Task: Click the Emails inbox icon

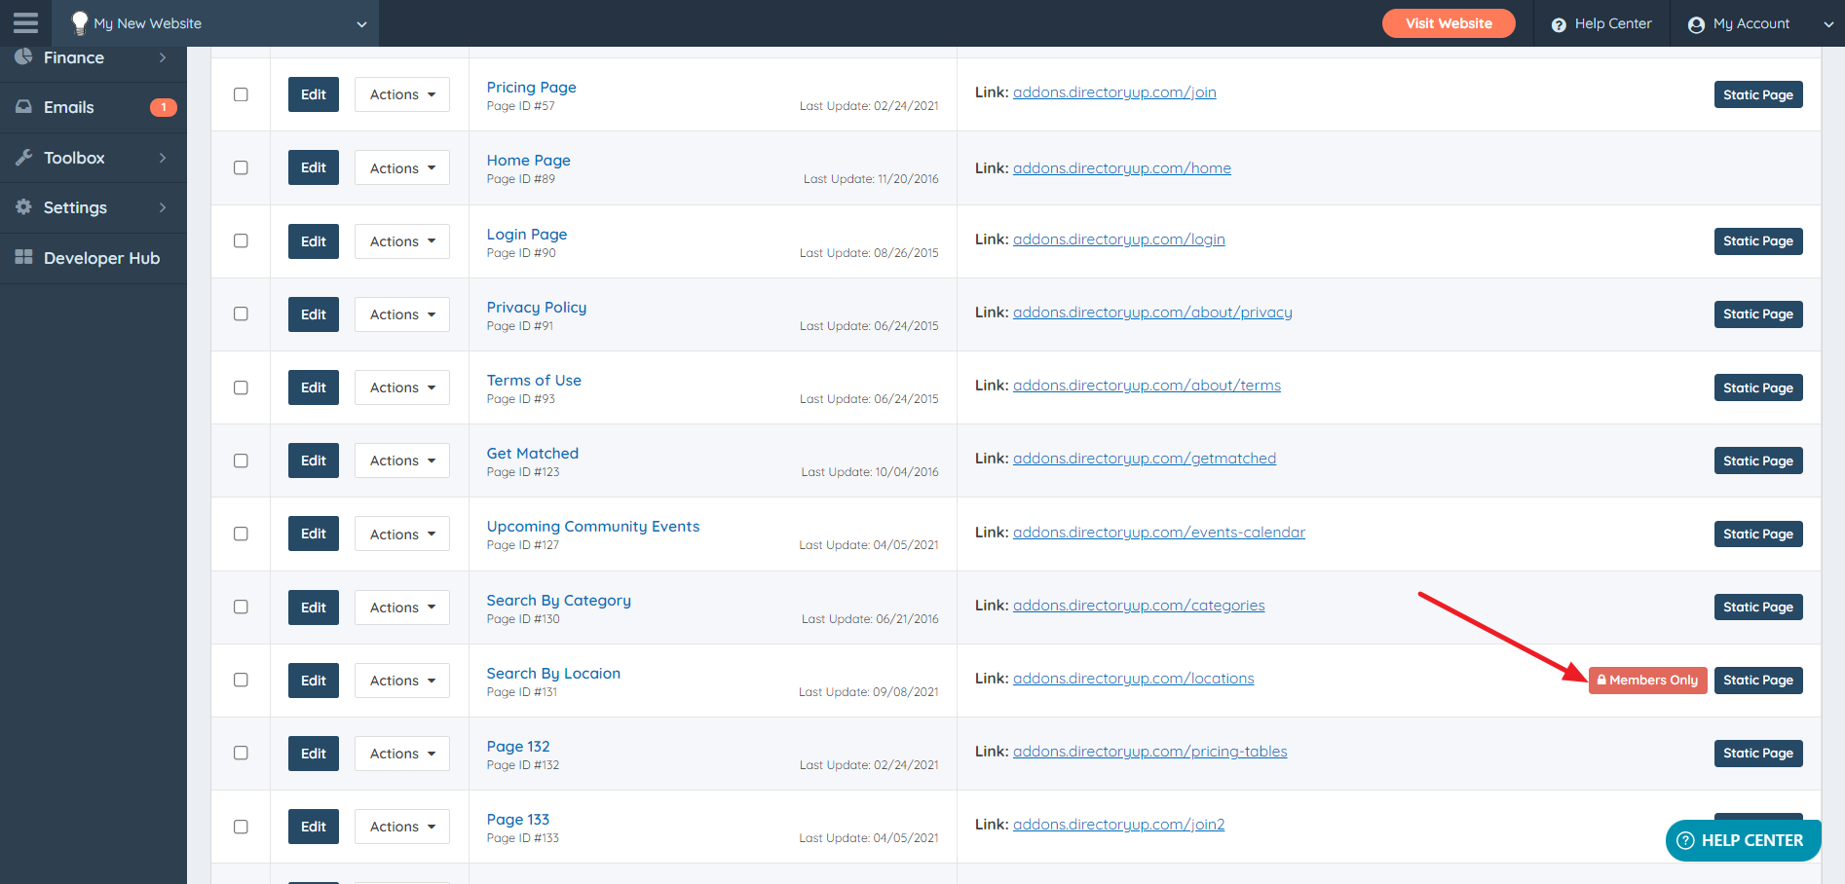Action: 23,107
